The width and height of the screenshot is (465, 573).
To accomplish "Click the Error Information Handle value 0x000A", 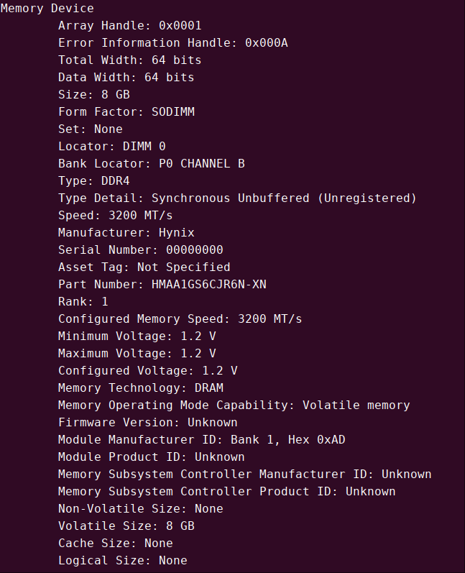I will pos(267,42).
